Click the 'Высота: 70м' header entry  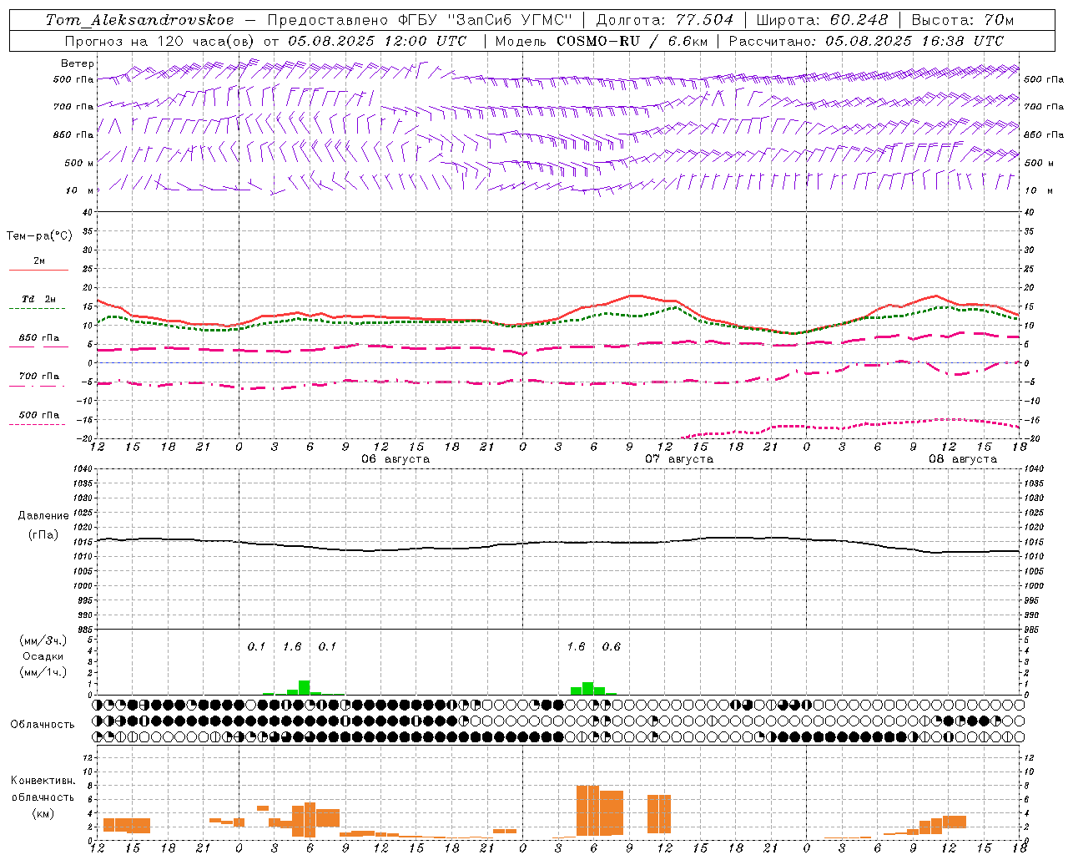[964, 19]
